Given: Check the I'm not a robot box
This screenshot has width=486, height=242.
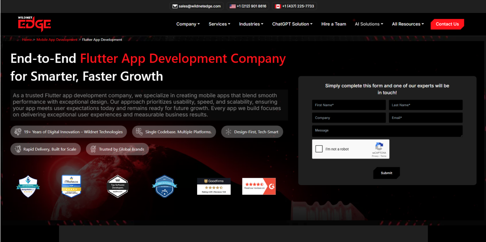Looking at the screenshot, I should [319, 149].
